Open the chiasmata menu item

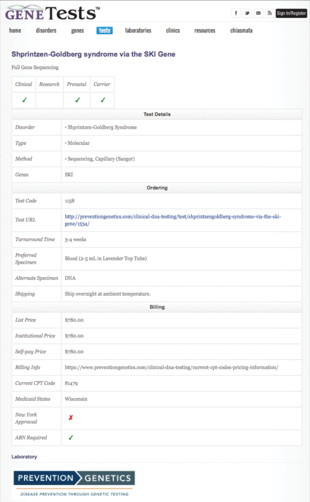tap(241, 31)
